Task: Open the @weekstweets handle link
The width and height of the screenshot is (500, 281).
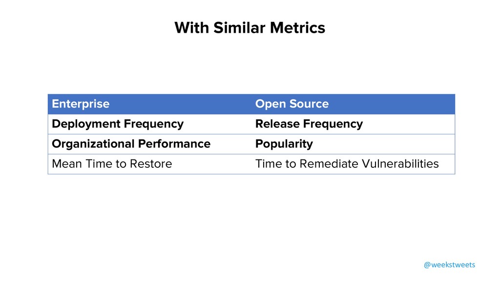Action: tap(449, 265)
